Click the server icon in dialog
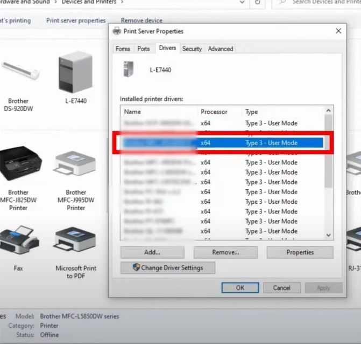The width and height of the screenshot is (361, 344). pyautogui.click(x=128, y=69)
